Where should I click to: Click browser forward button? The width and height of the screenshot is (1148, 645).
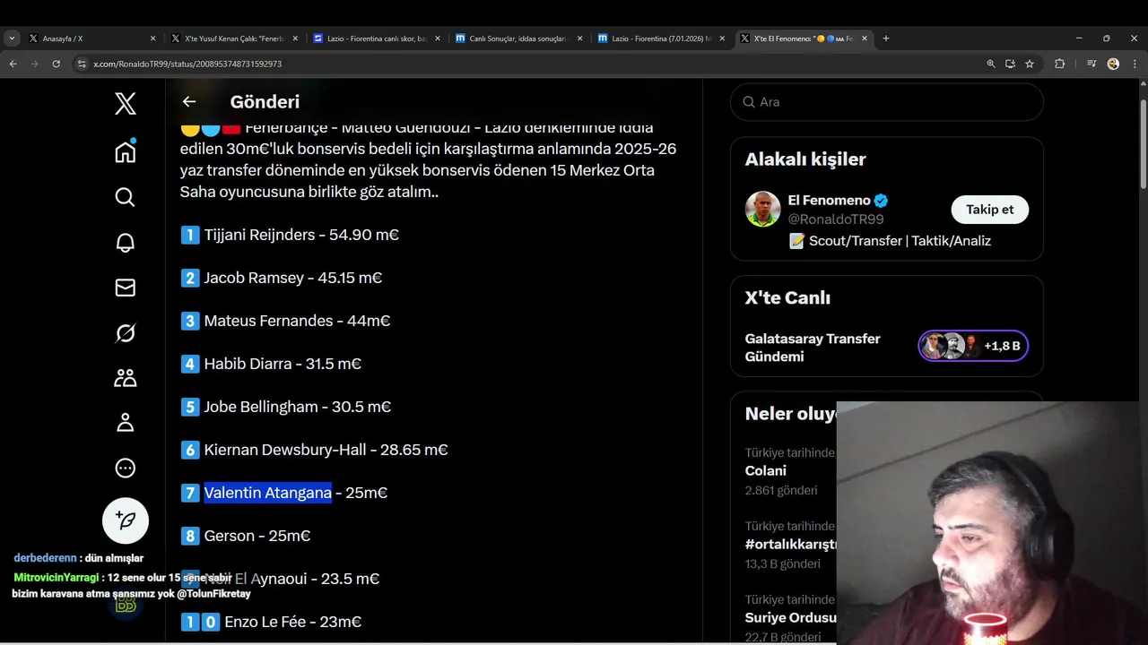pyautogui.click(x=34, y=64)
